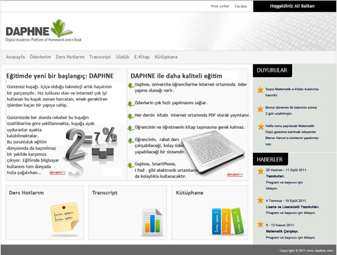
Task: Click leaf bullet beside 'Ödevlerin çok hızlı yapılmasını'
Action: pyautogui.click(x=131, y=103)
